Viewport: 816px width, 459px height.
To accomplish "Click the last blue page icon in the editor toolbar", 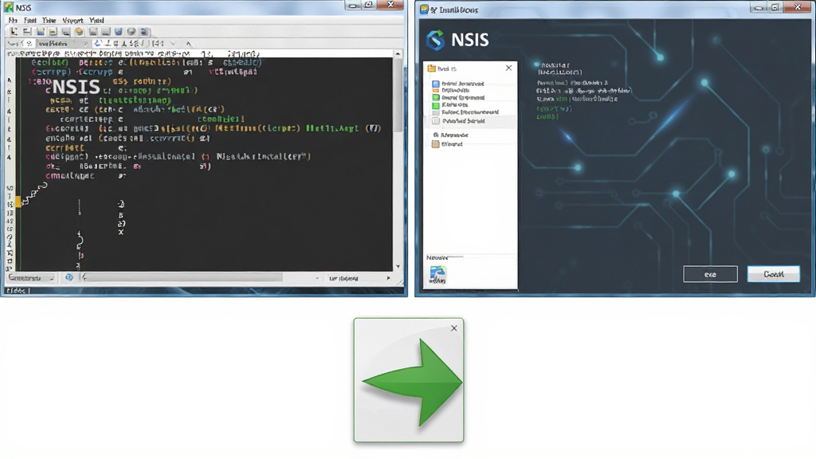I will [x=144, y=32].
